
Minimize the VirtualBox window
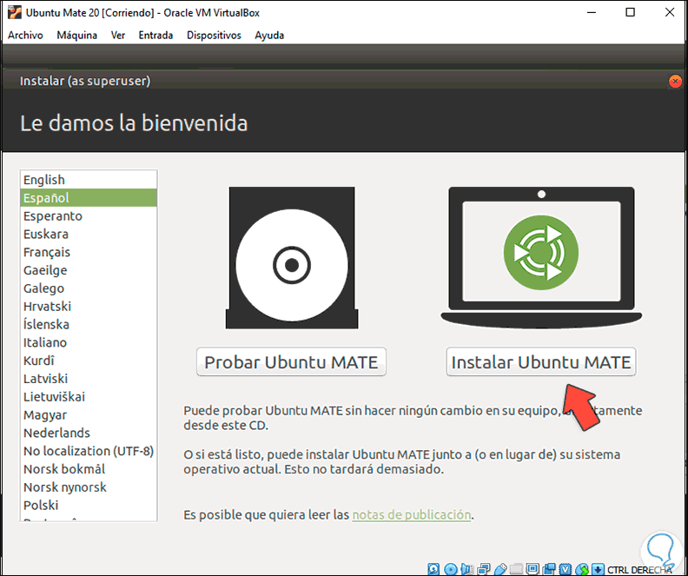point(592,13)
